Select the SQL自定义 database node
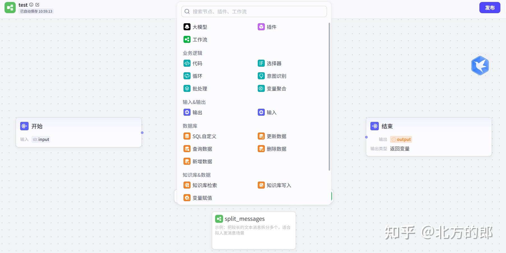The height and width of the screenshot is (253, 506). (x=200, y=136)
